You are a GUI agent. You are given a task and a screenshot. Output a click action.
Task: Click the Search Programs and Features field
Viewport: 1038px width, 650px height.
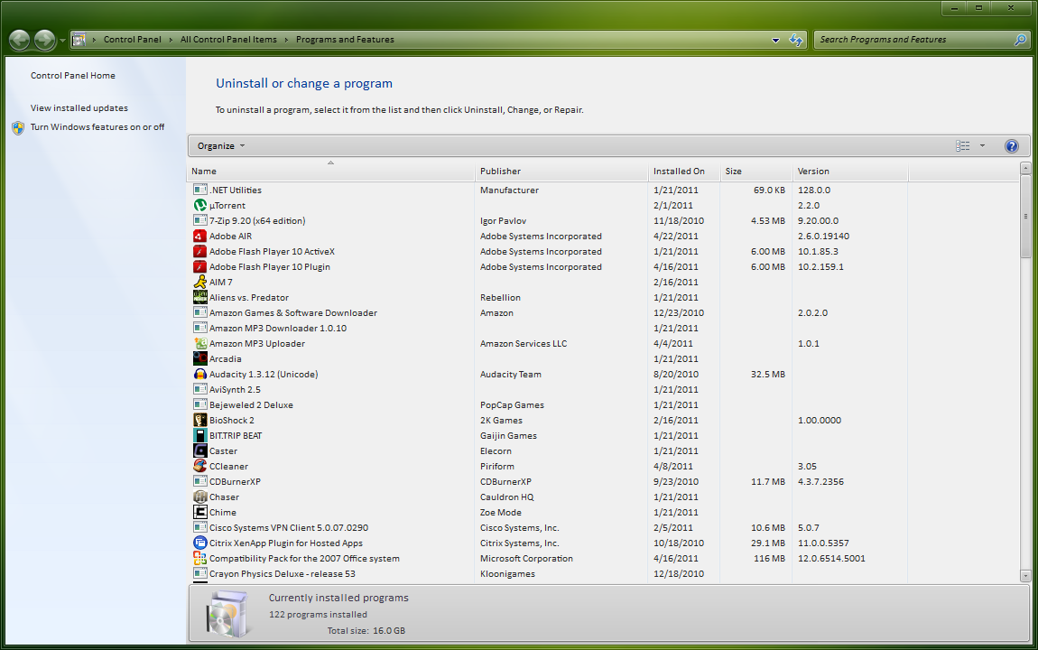click(913, 40)
